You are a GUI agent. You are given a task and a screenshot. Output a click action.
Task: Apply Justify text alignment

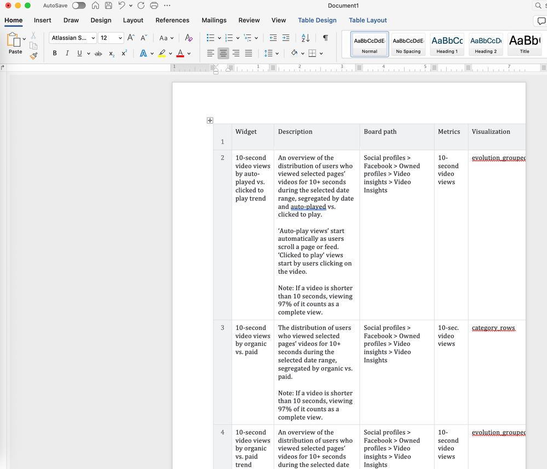click(249, 53)
